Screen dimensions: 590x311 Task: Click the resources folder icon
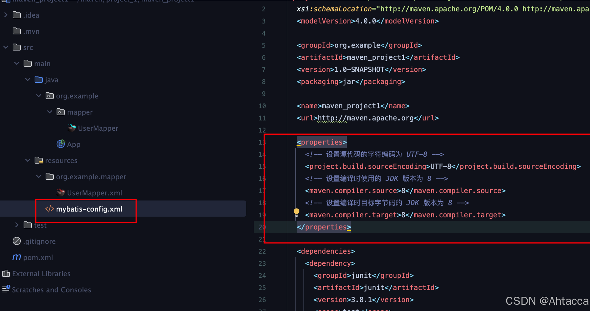coord(39,160)
